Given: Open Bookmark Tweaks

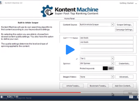Looking at the screenshot, I should pyautogui.click(x=98, y=86).
